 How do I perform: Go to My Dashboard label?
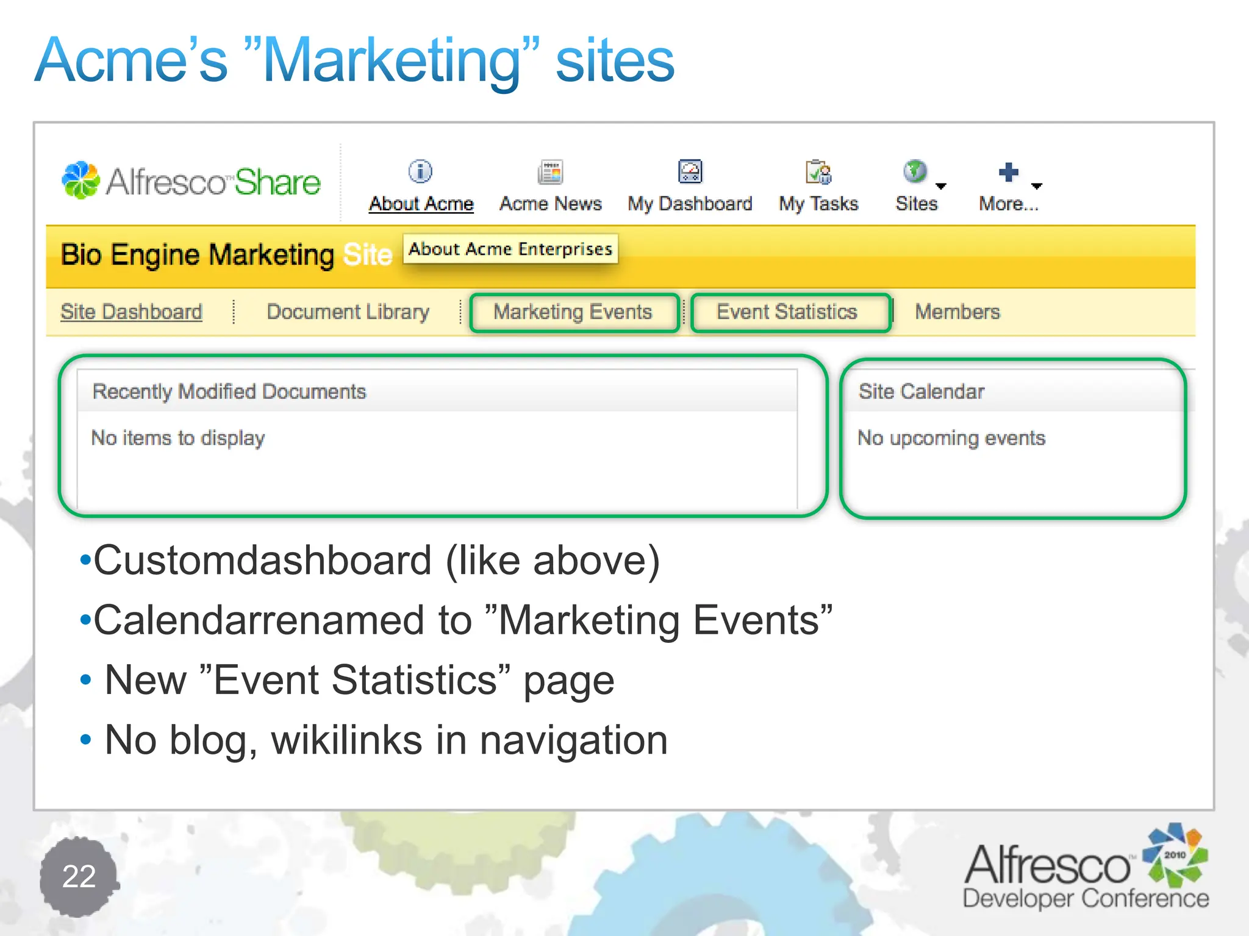click(x=690, y=204)
